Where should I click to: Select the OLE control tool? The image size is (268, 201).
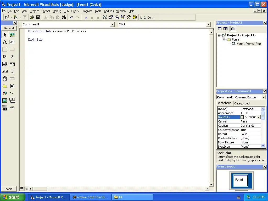[5, 108]
